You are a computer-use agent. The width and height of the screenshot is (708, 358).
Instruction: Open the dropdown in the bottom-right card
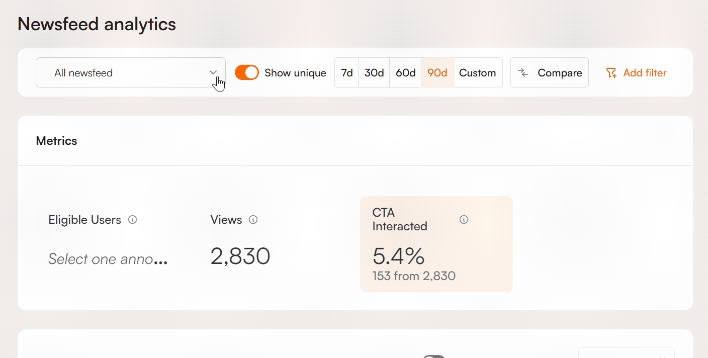626,354
